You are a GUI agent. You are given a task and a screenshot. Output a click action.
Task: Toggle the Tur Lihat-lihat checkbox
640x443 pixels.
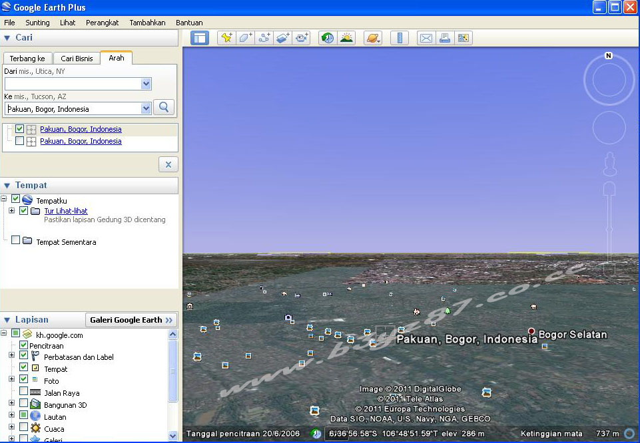[x=24, y=211]
